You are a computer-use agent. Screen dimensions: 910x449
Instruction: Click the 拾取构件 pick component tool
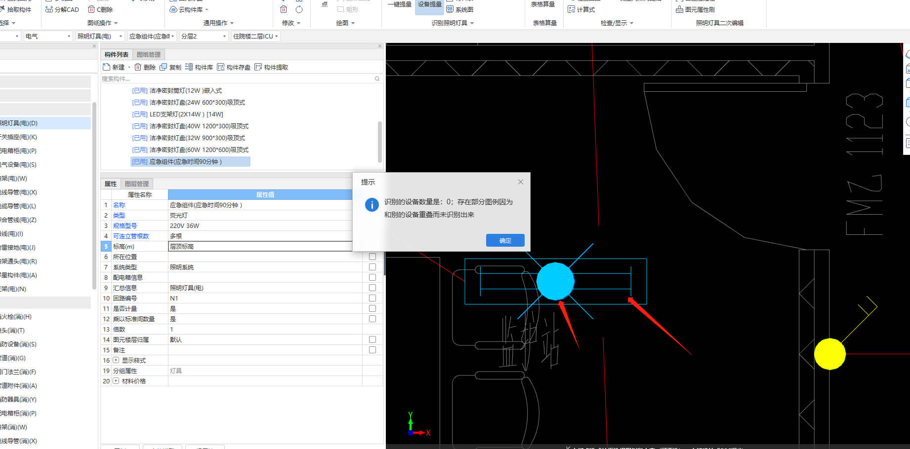15,9
